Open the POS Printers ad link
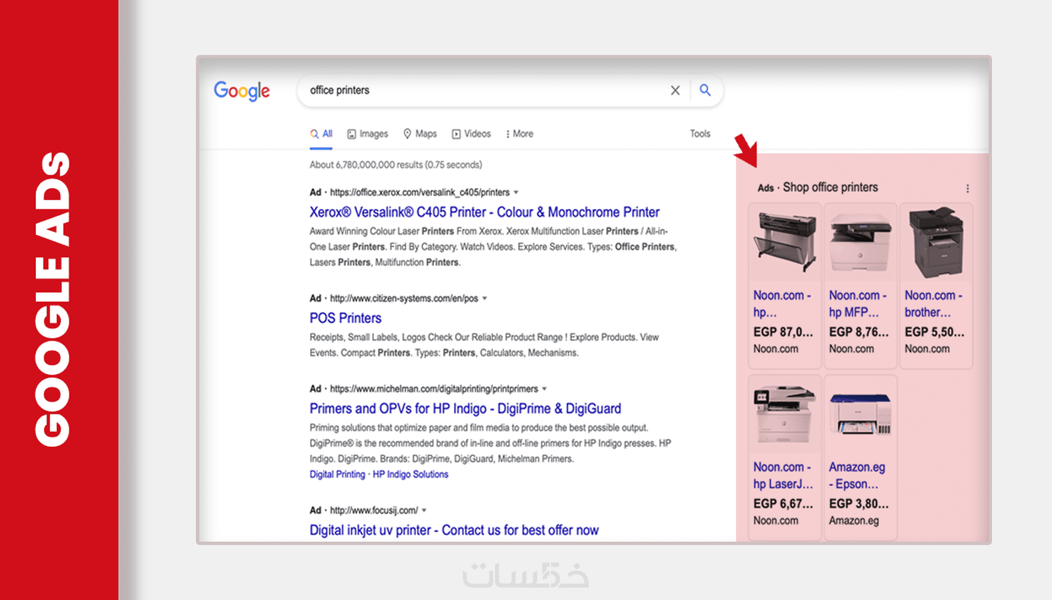 [345, 318]
